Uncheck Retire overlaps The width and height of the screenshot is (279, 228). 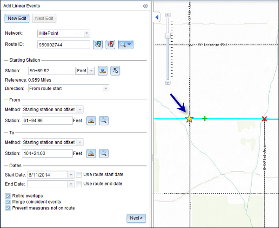pyautogui.click(x=7, y=196)
